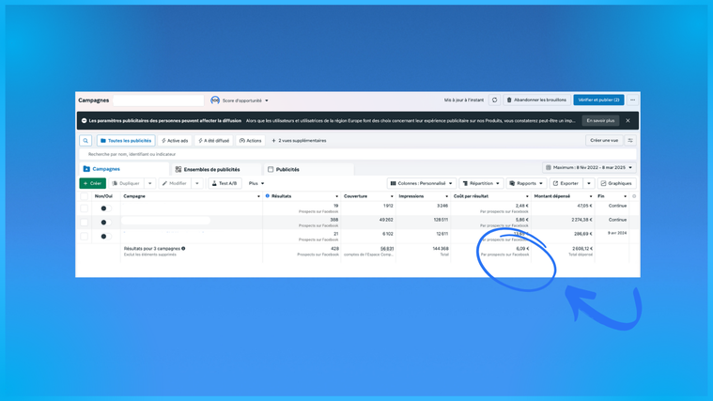This screenshot has height=401, width=713.
Task: Click the refresh icon next to update status
Action: [x=494, y=100]
